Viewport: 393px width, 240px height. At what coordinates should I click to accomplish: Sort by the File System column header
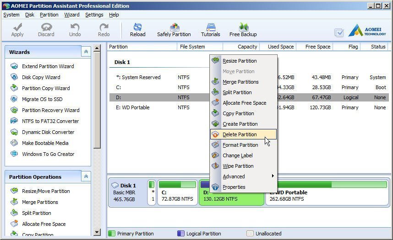[x=200, y=47]
